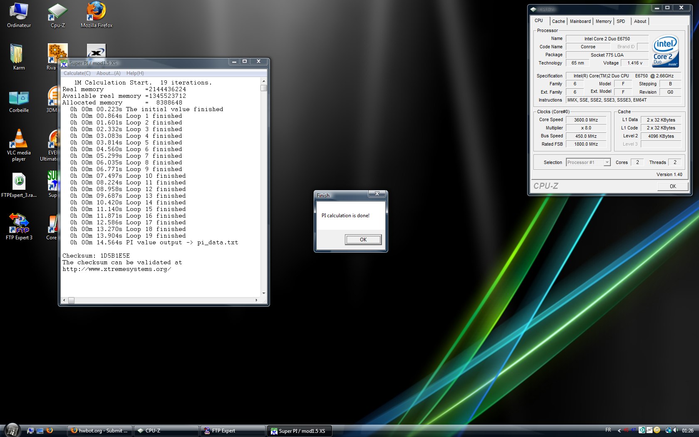This screenshot has height=437, width=699.
Task: Open the network connection tray icon
Action: [668, 430]
